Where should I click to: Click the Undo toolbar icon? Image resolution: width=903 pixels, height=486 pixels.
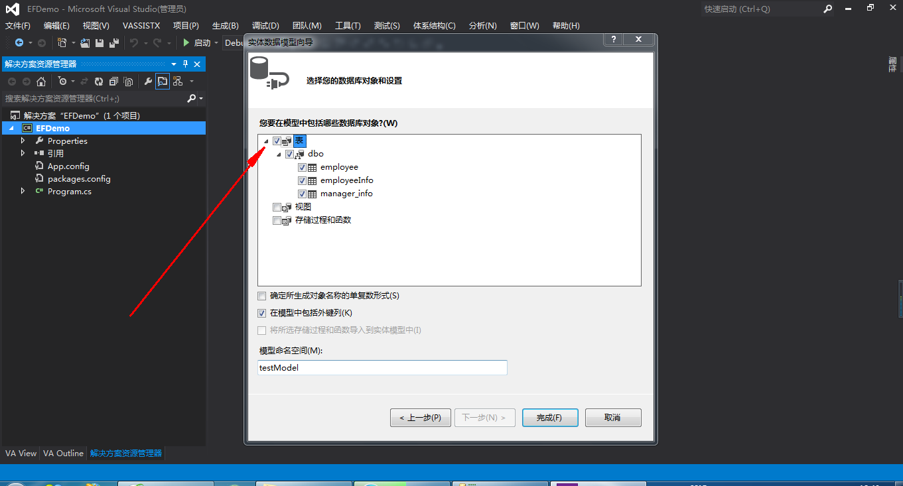point(134,42)
